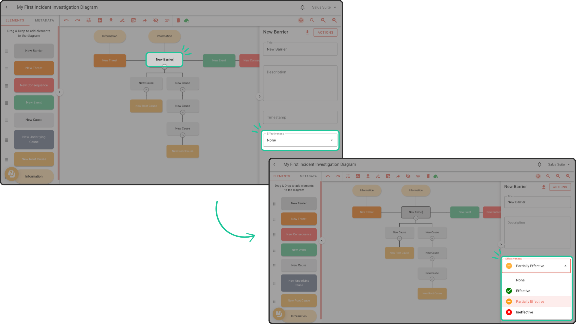576x324 pixels.
Task: Click green cloud saved icon in upper toolbar
Action: [187, 20]
